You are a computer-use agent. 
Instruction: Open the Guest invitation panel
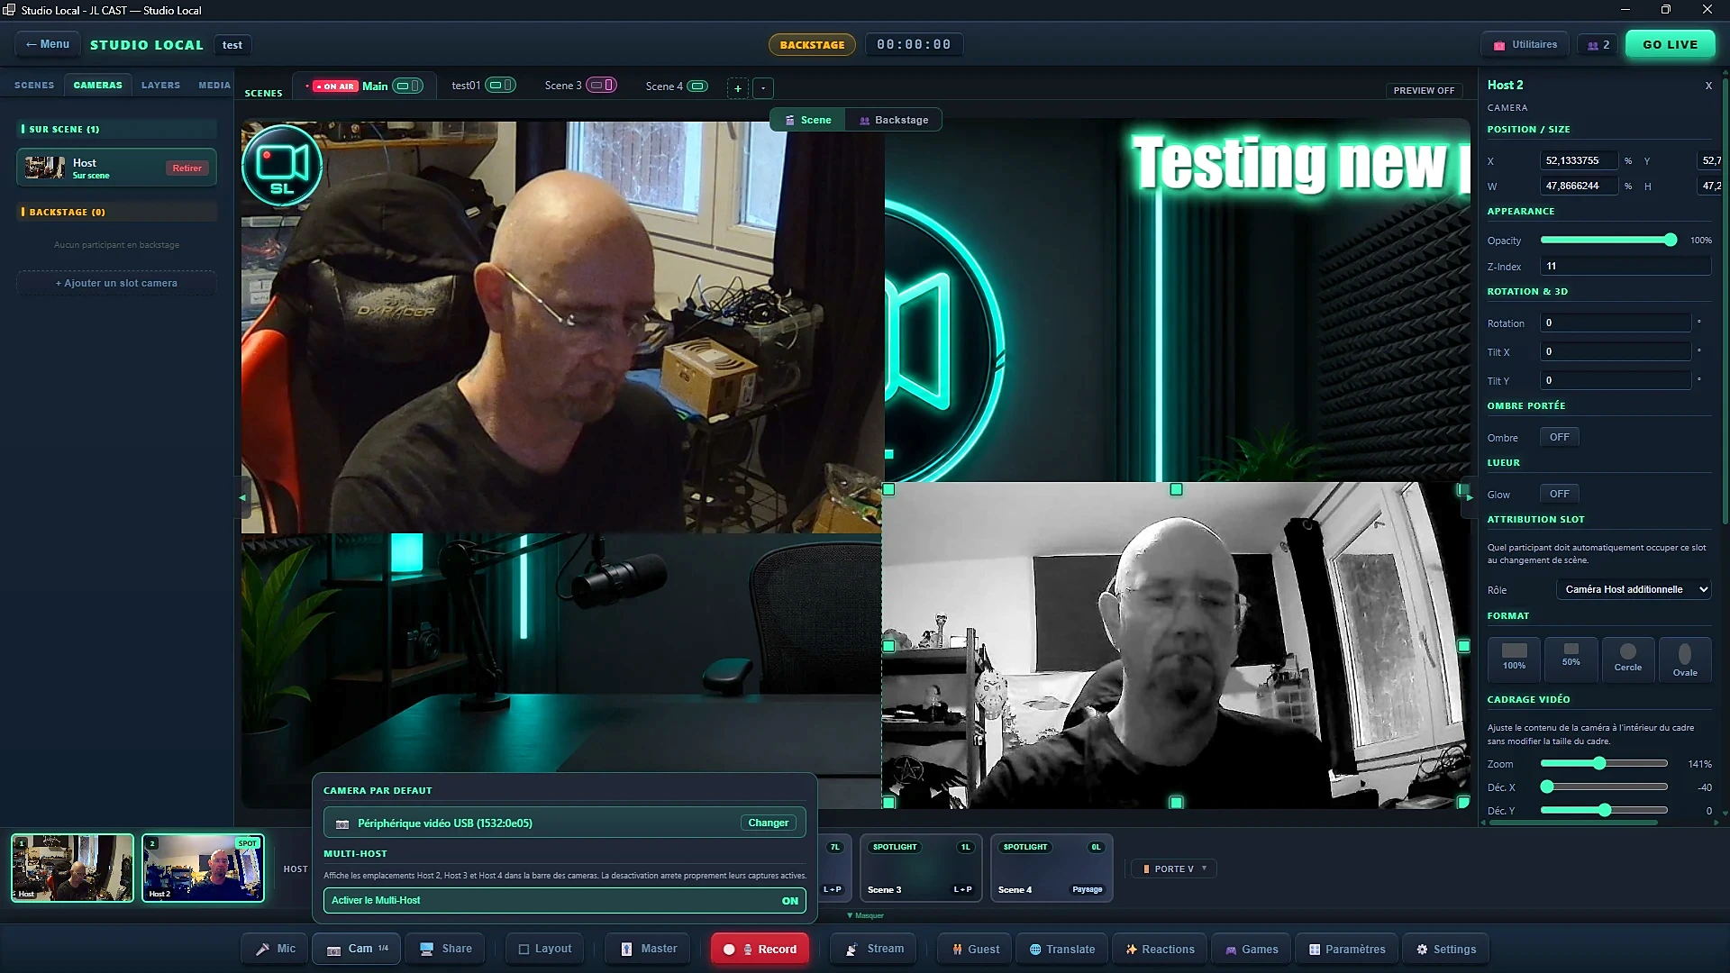(x=976, y=949)
